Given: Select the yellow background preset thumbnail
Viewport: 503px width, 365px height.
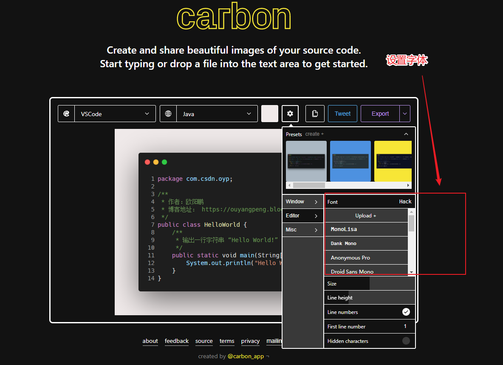Looking at the screenshot, I should [393, 161].
